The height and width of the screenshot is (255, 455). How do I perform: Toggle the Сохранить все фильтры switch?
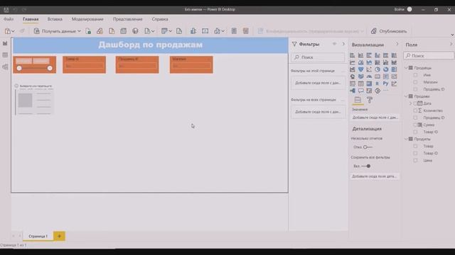point(366,166)
